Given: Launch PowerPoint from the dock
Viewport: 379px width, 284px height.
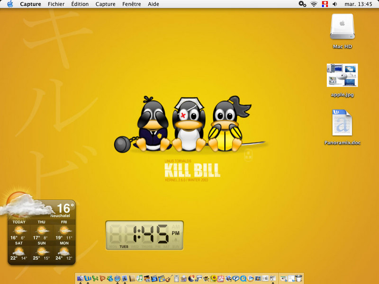Looking at the screenshot, I should click(102, 278).
